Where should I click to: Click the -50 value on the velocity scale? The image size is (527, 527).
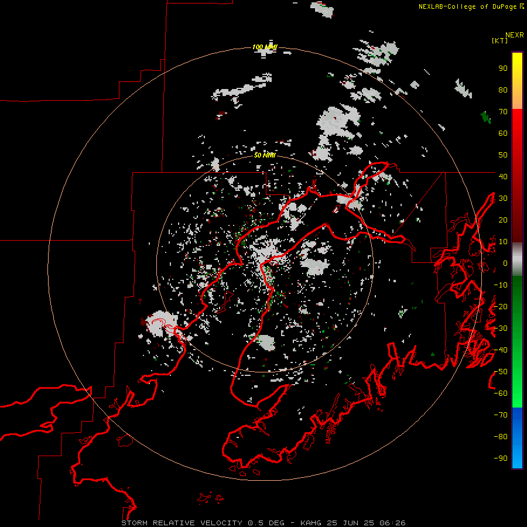(x=501, y=372)
